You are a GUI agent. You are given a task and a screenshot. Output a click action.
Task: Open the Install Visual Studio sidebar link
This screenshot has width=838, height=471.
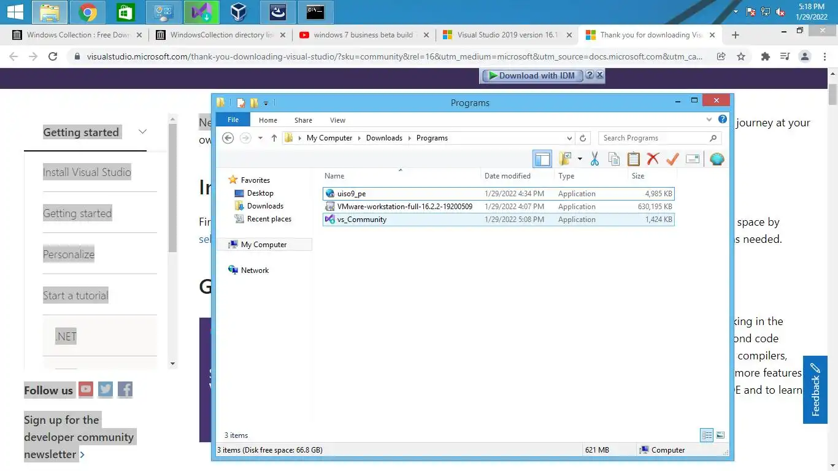[87, 172]
